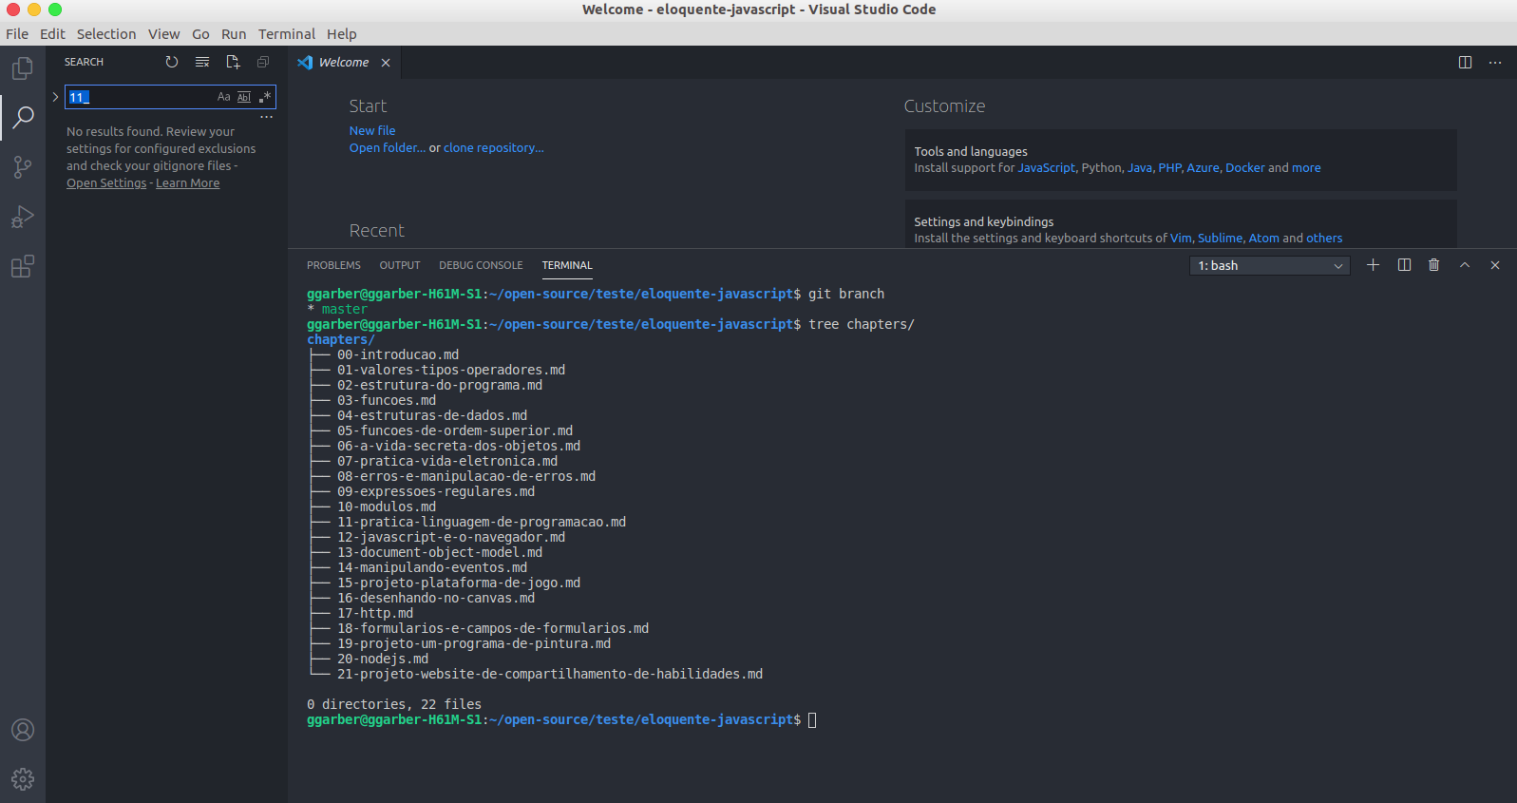This screenshot has width=1517, height=803.
Task: Open the Selection menu
Action: (106, 34)
